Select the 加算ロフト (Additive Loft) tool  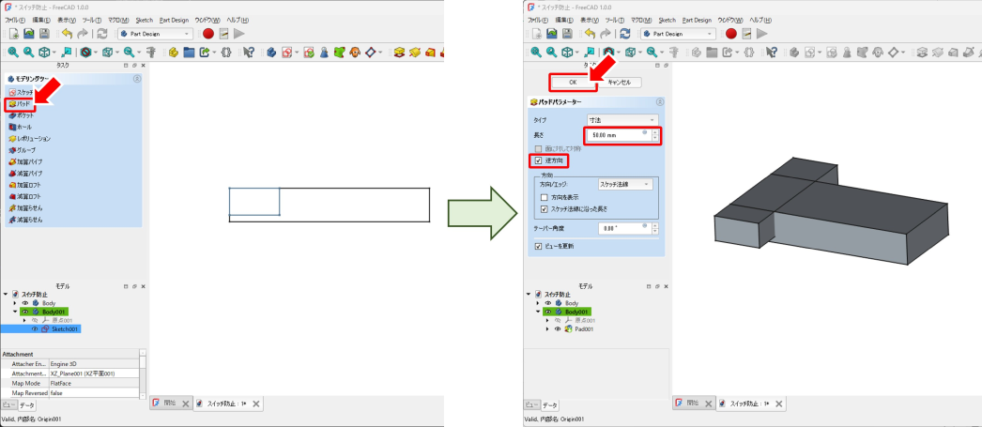[28, 185]
